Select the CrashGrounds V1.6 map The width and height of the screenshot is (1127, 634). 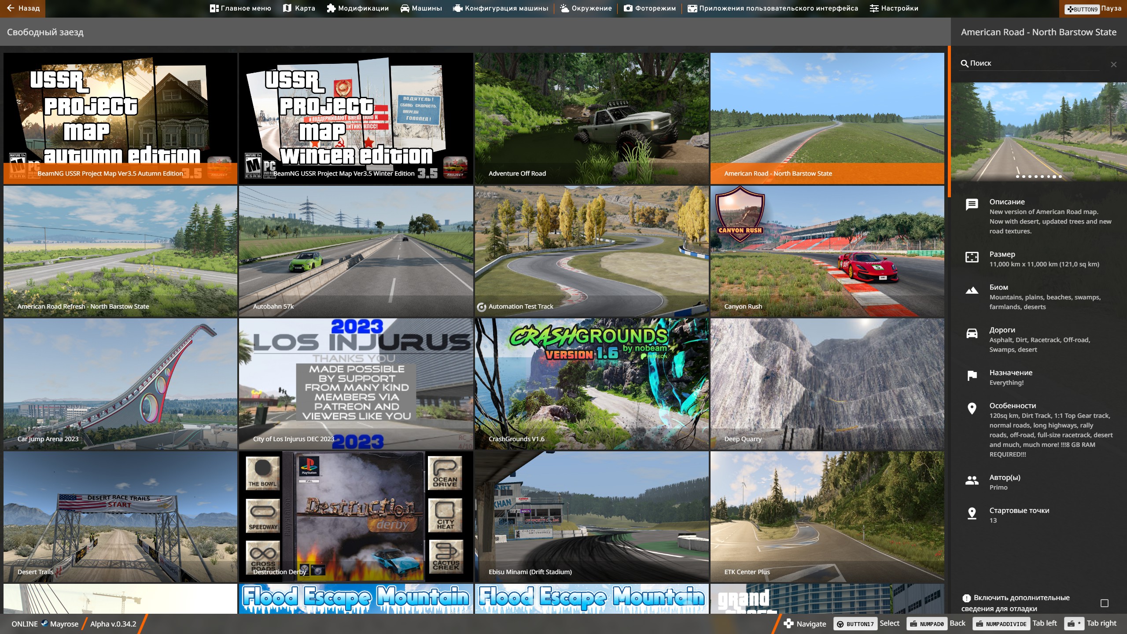pyautogui.click(x=592, y=384)
